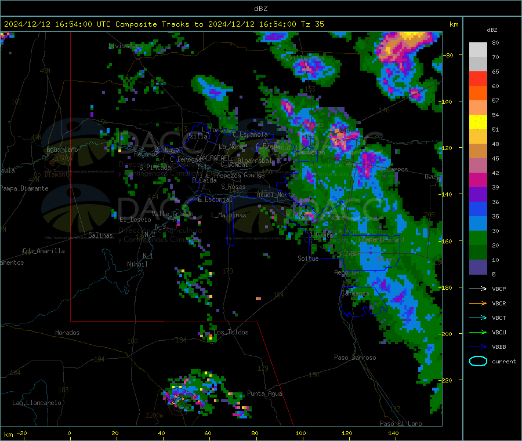522x441 pixels.
Task: Click the dBZ title in the top bar
Action: tap(260, 9)
